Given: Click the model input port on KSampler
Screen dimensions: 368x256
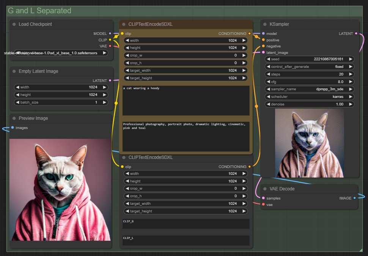Looking at the screenshot, I should (263, 33).
